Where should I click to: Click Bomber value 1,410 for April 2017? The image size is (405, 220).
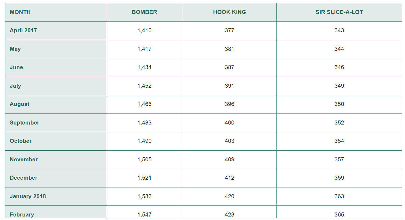(144, 30)
